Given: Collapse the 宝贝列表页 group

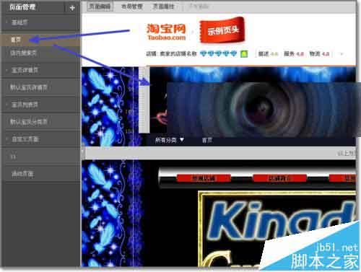Looking at the screenshot, I should [x=7, y=105].
